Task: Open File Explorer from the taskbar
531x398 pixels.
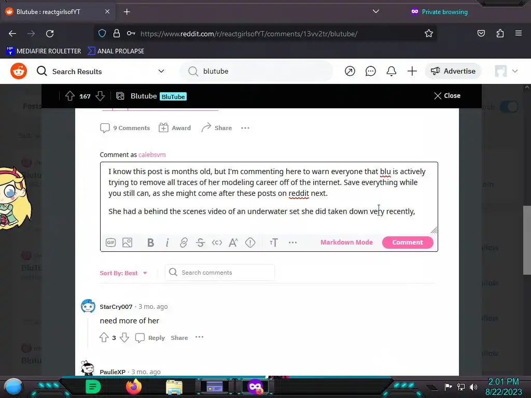Action: 174,387
